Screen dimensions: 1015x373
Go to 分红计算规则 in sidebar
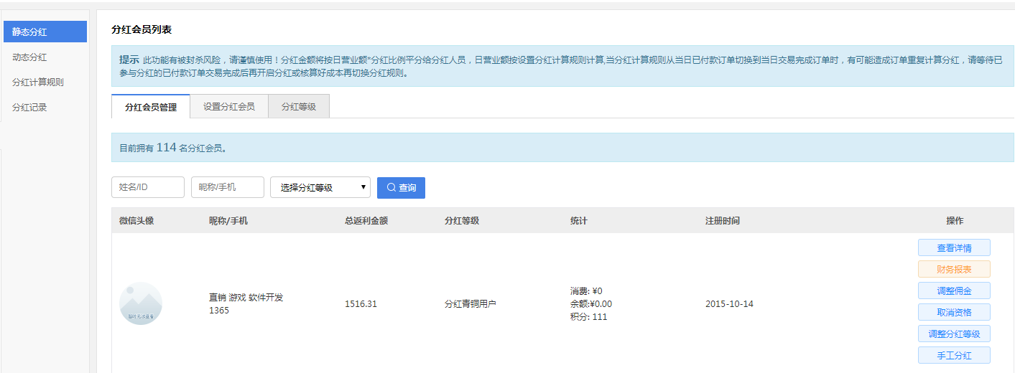pos(45,82)
